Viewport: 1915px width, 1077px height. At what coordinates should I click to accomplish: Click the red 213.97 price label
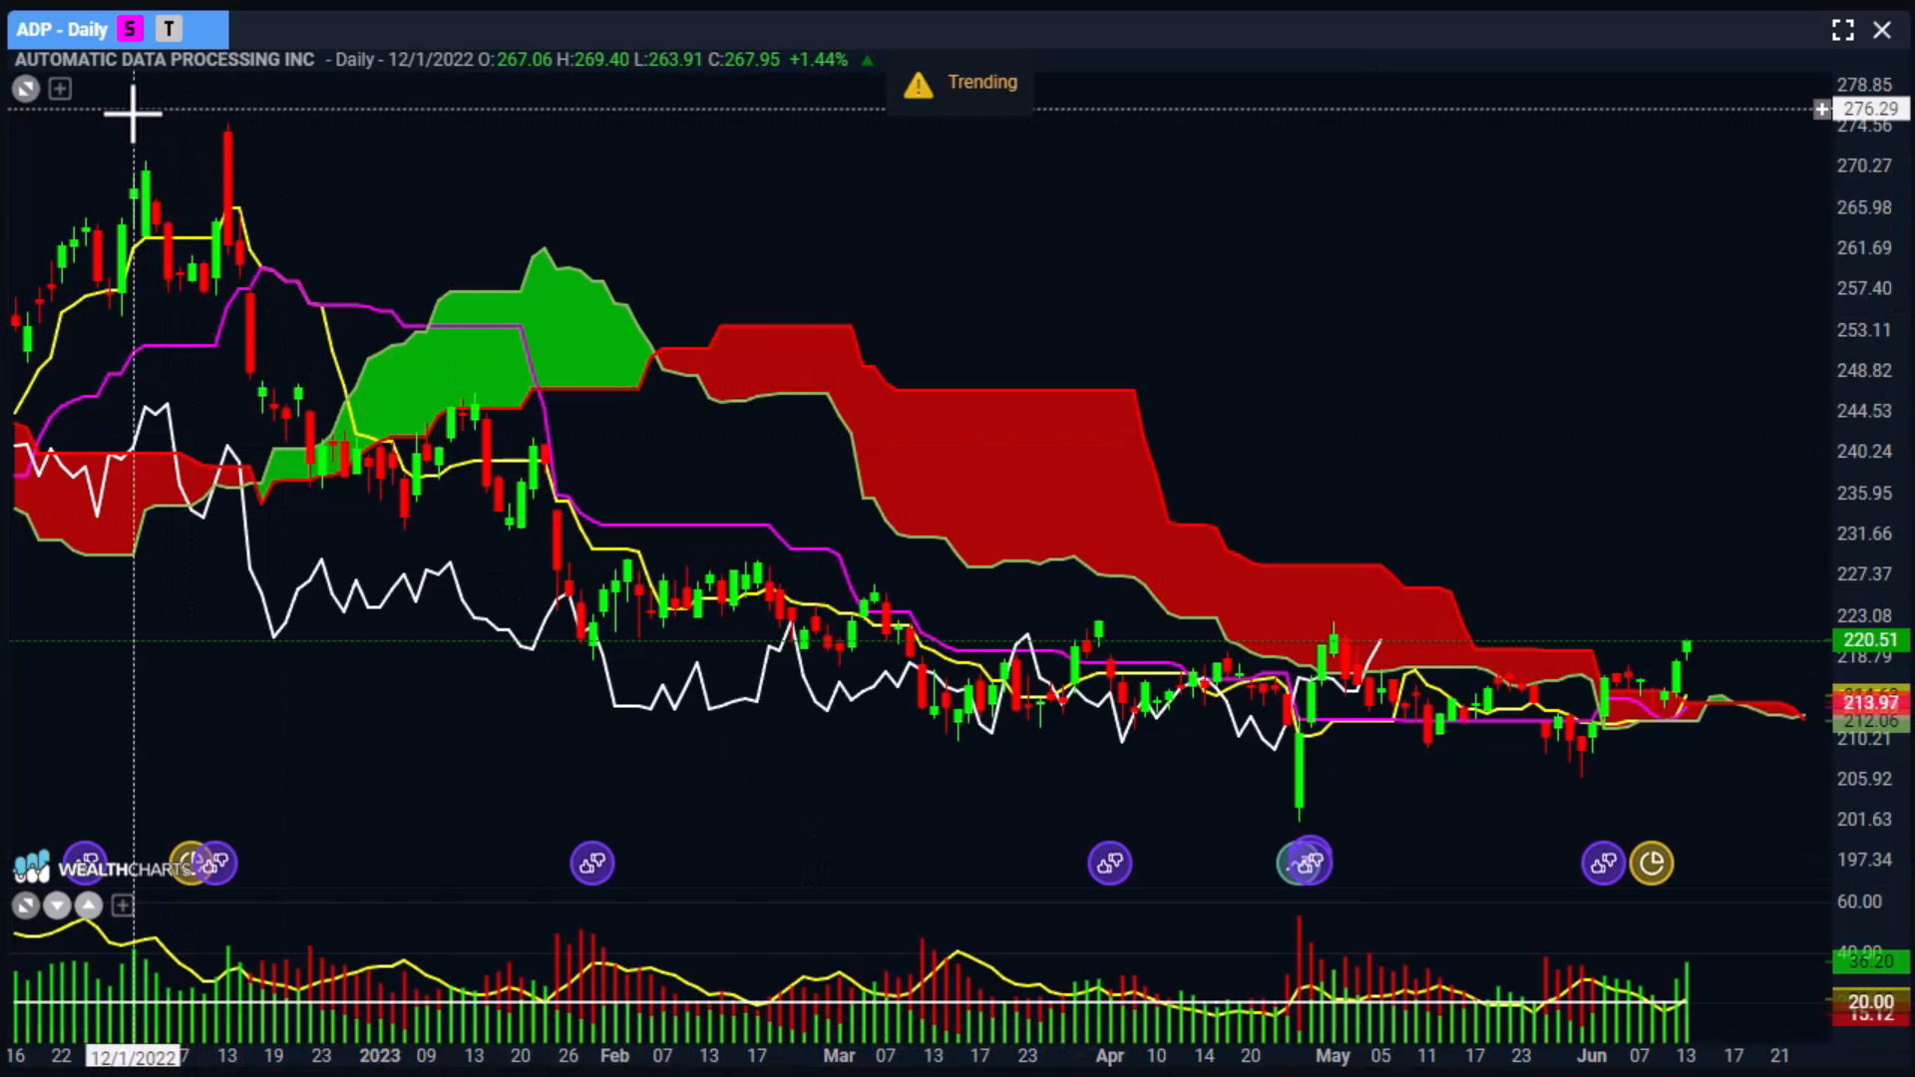(x=1870, y=703)
